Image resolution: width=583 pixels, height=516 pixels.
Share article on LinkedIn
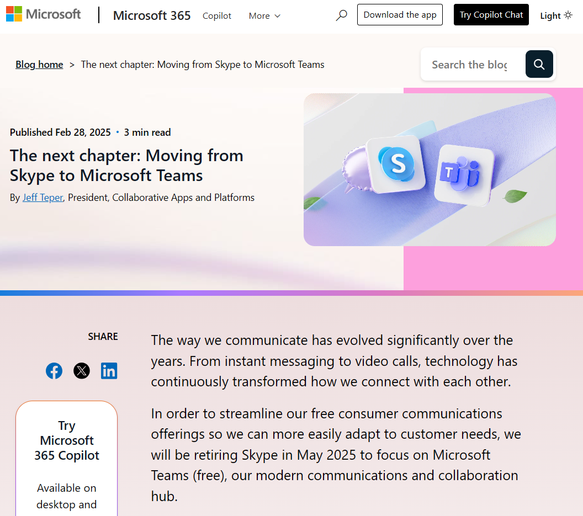click(109, 371)
